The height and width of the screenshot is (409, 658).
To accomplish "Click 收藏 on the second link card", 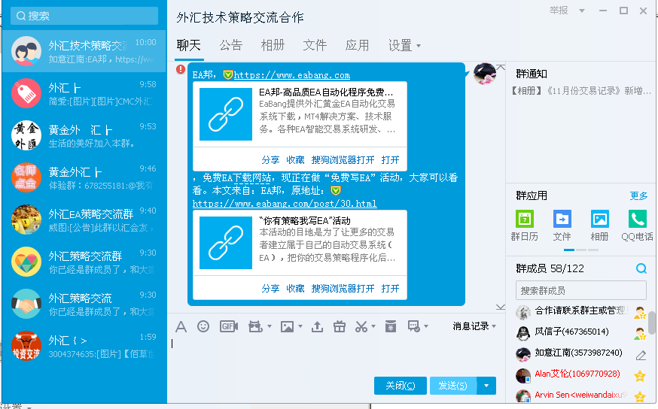I will tap(295, 289).
